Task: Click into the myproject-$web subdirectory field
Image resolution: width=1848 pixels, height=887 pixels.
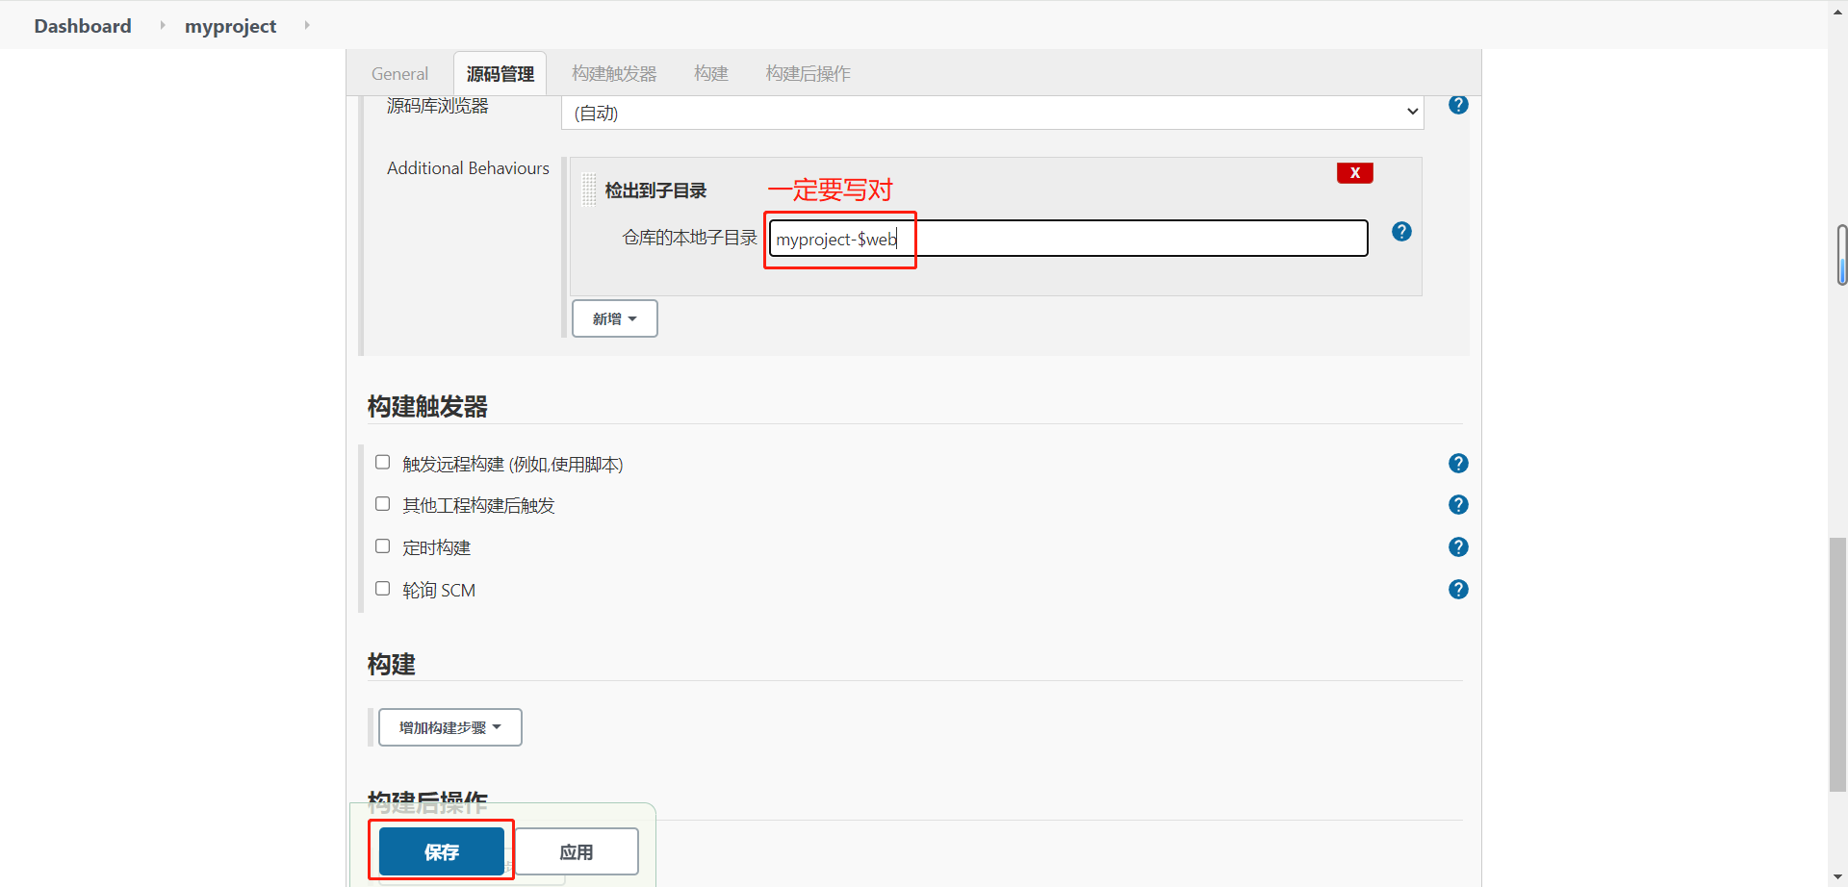Action: pos(1068,239)
